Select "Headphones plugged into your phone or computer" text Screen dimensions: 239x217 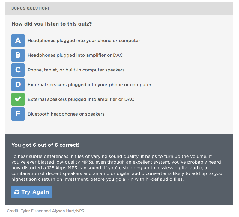tap(84, 41)
